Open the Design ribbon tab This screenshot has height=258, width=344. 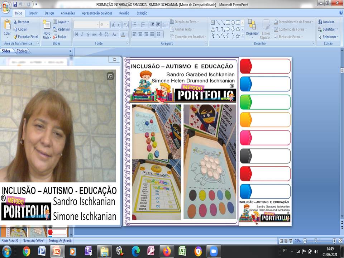tap(49, 13)
